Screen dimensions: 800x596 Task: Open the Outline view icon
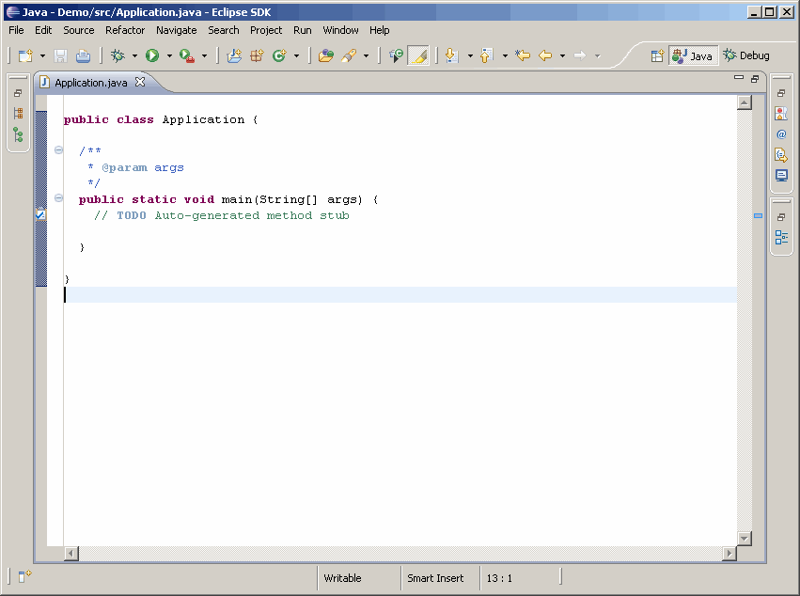(781, 238)
